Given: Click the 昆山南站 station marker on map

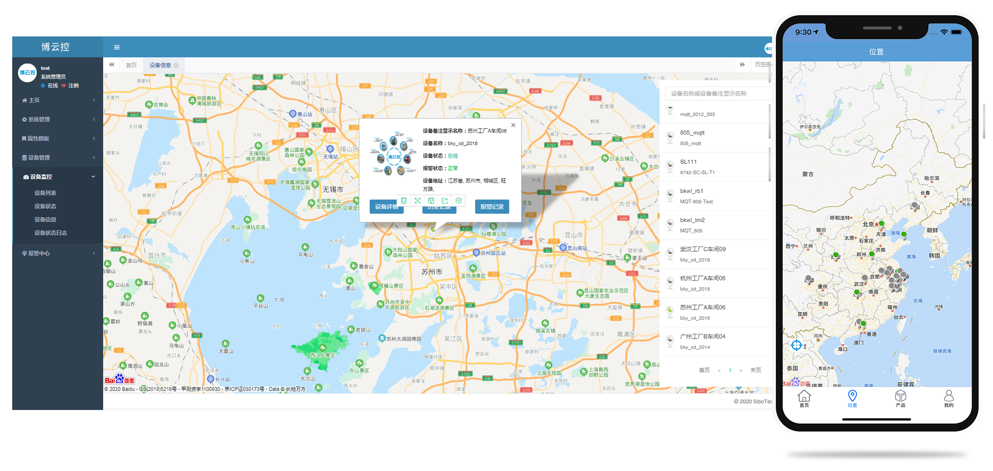Looking at the screenshot, I should [x=563, y=248].
